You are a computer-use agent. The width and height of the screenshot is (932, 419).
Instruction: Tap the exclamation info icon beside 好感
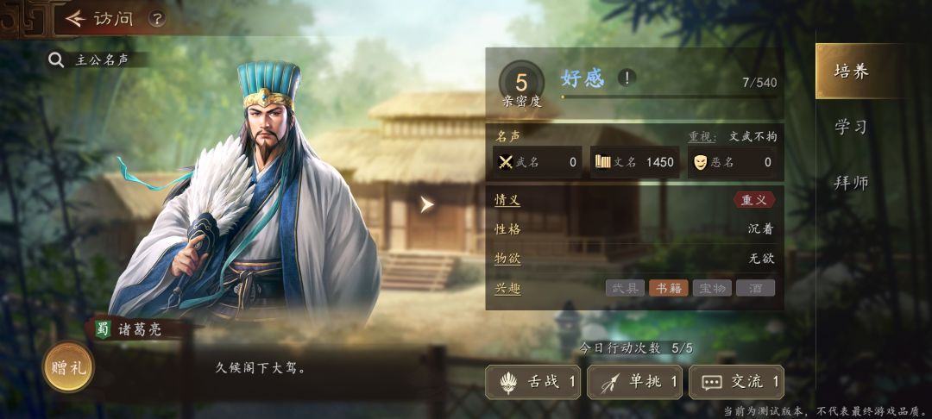(627, 77)
